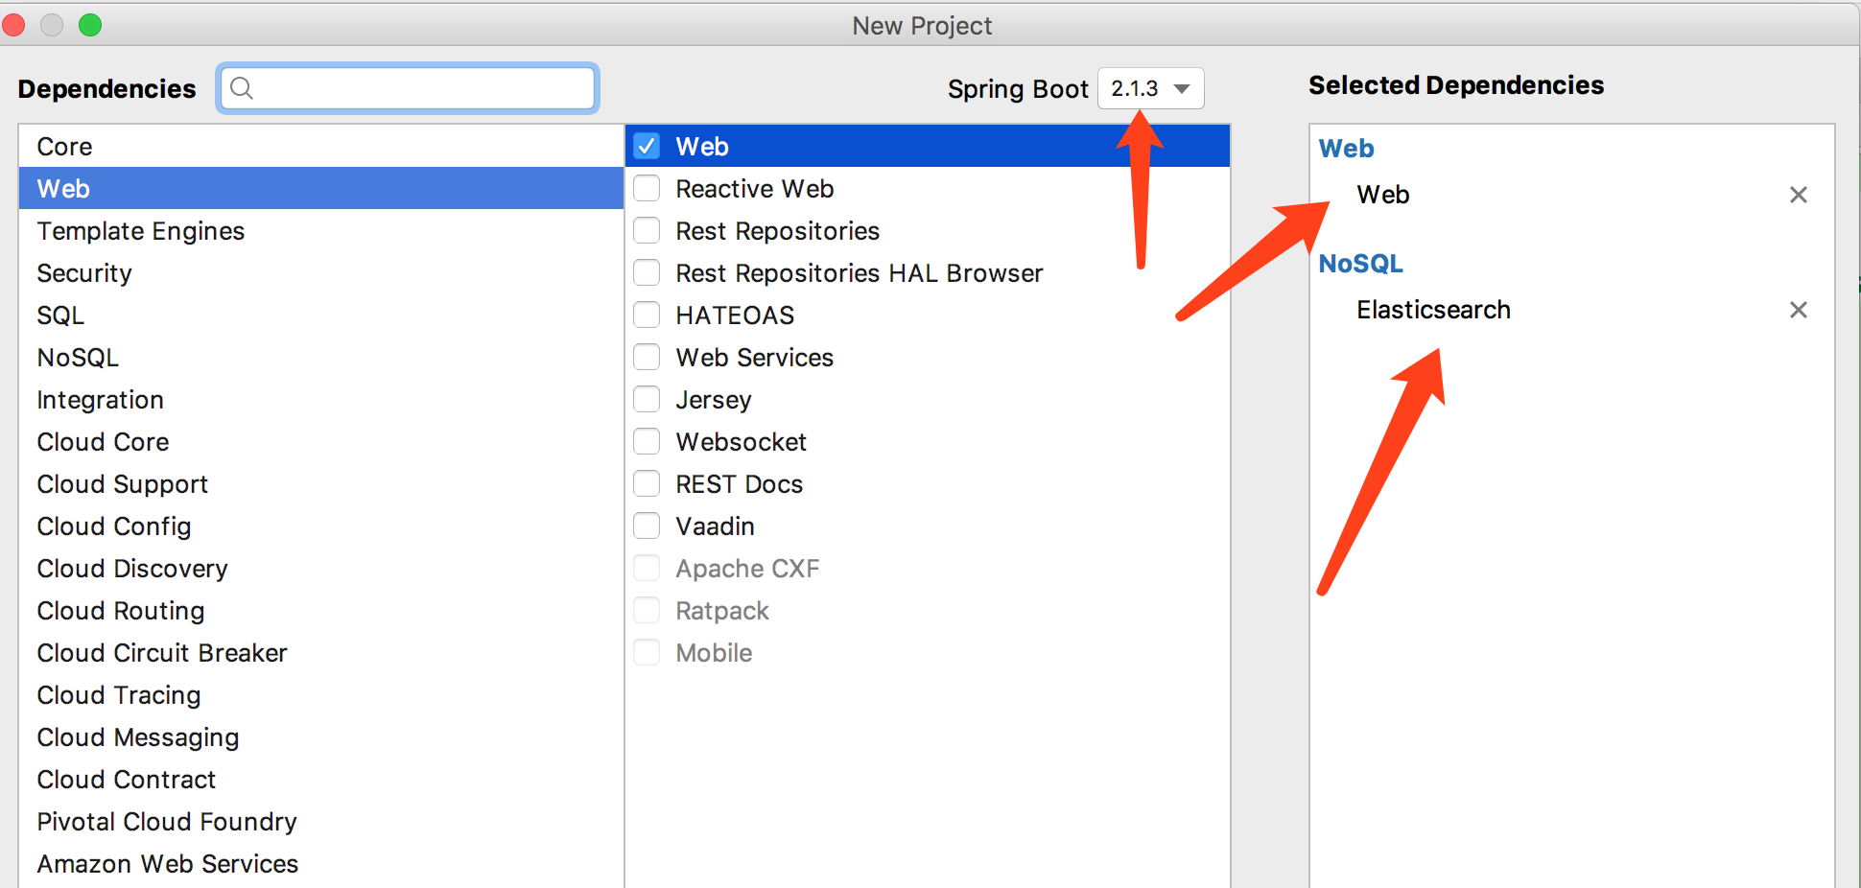Screen dimensions: 1861x888
Task: Select the Integration category
Action: 321,399
